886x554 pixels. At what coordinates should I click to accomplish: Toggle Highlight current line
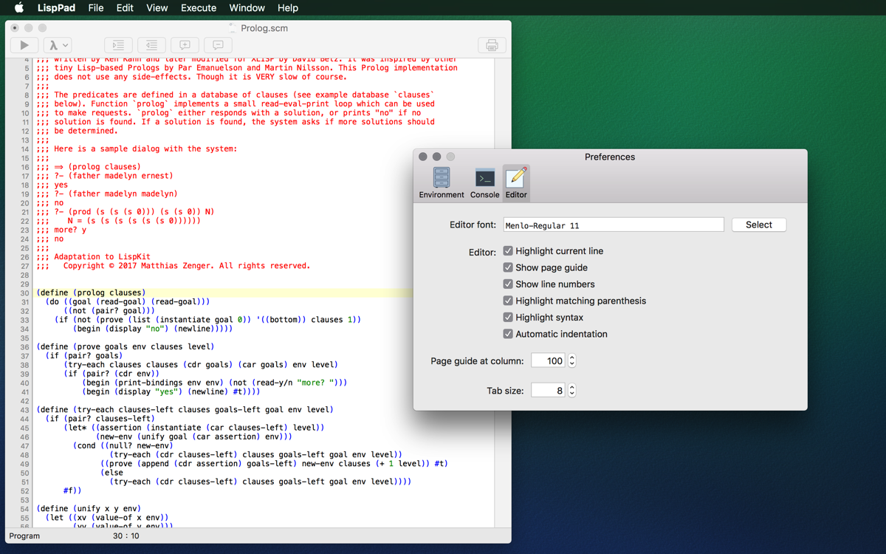pos(508,251)
